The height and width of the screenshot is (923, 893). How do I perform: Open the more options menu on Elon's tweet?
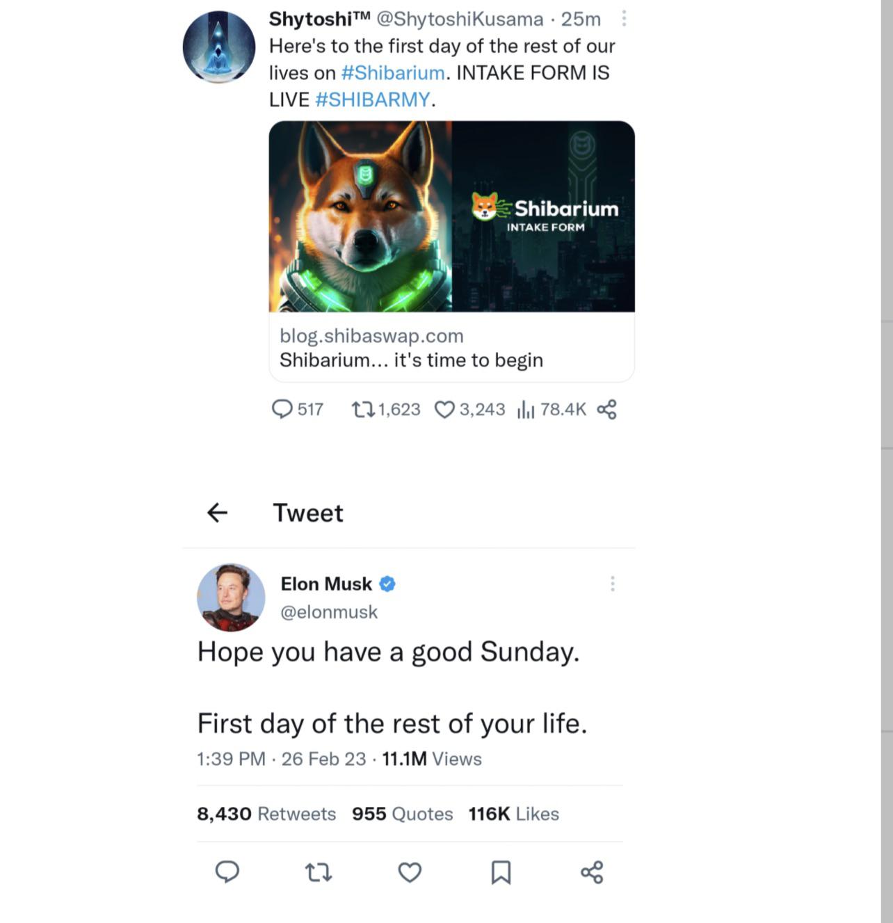click(613, 584)
